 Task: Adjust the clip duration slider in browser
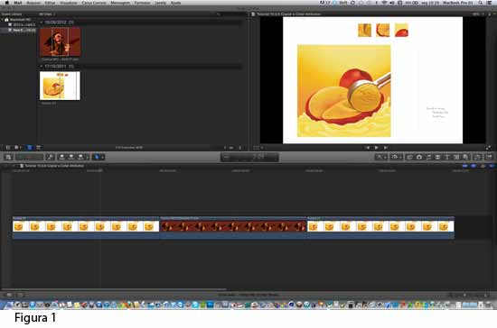[x=231, y=148]
